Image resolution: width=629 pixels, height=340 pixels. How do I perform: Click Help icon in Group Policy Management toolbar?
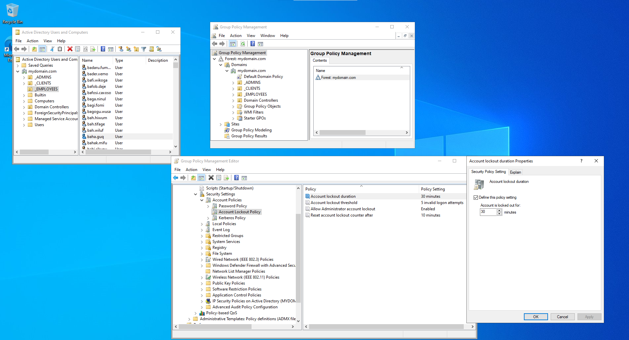(x=253, y=44)
